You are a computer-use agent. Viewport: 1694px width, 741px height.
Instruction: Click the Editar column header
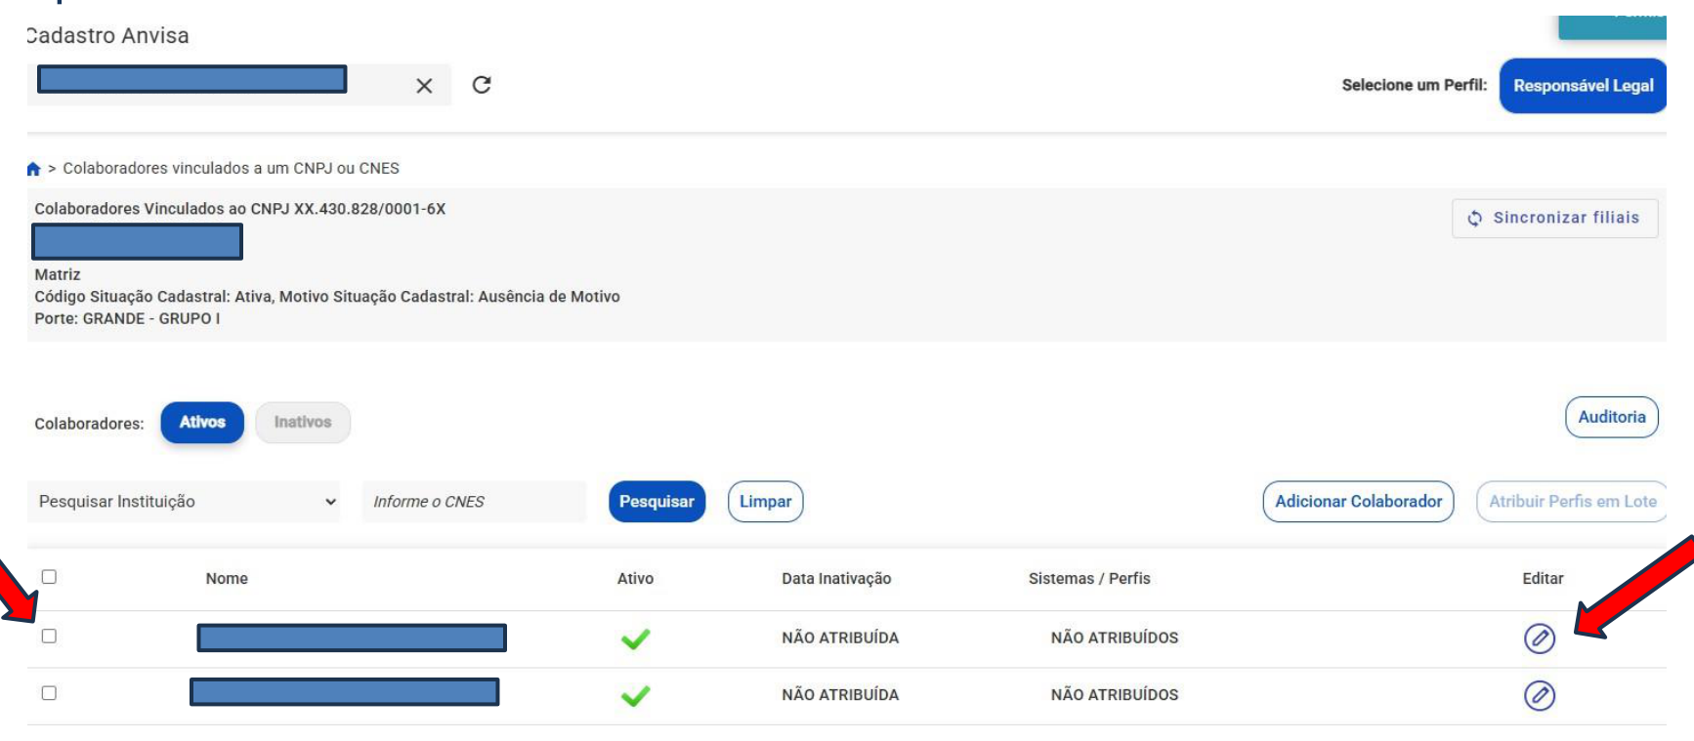click(1543, 579)
